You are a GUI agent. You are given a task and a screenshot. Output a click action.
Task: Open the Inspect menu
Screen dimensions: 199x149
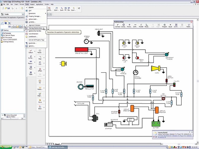32,4
